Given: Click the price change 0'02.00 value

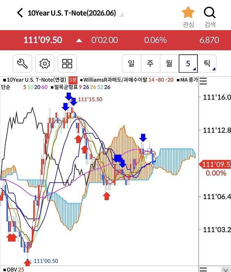Looking at the screenshot, I should (x=105, y=40).
